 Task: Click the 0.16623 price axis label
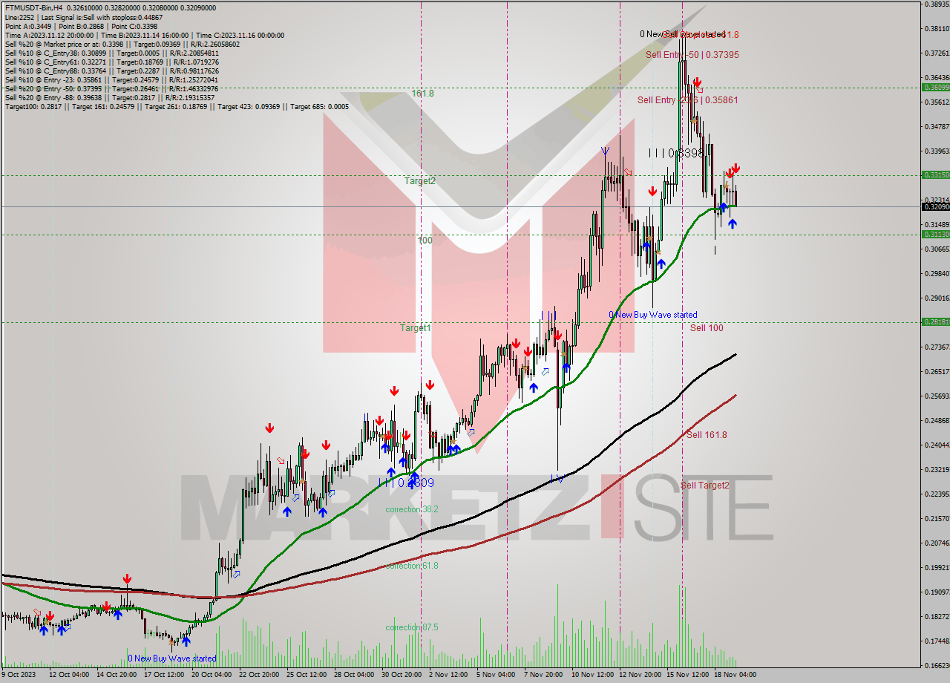(937, 665)
